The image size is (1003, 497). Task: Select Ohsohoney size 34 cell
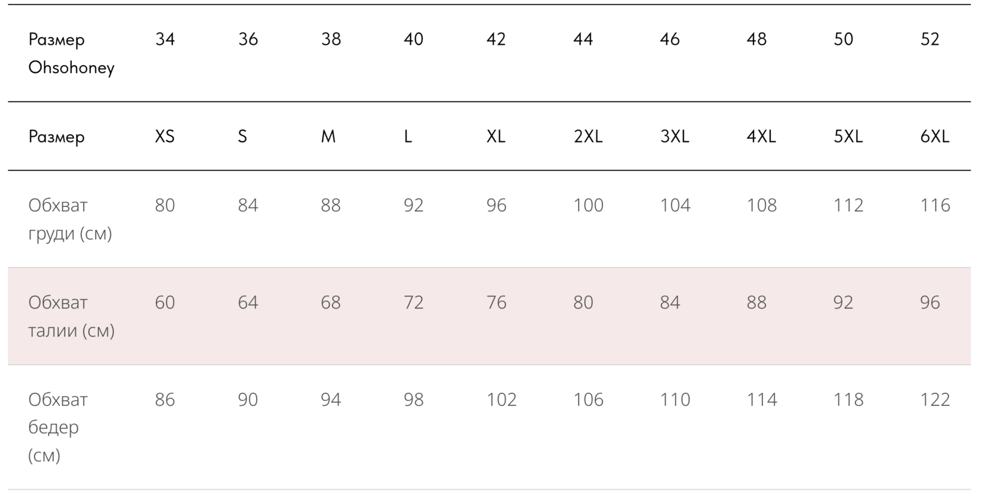pos(165,39)
